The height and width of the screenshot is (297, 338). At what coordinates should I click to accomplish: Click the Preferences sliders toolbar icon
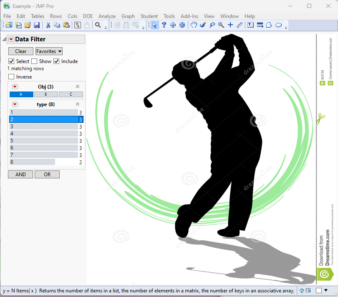click(x=77, y=25)
